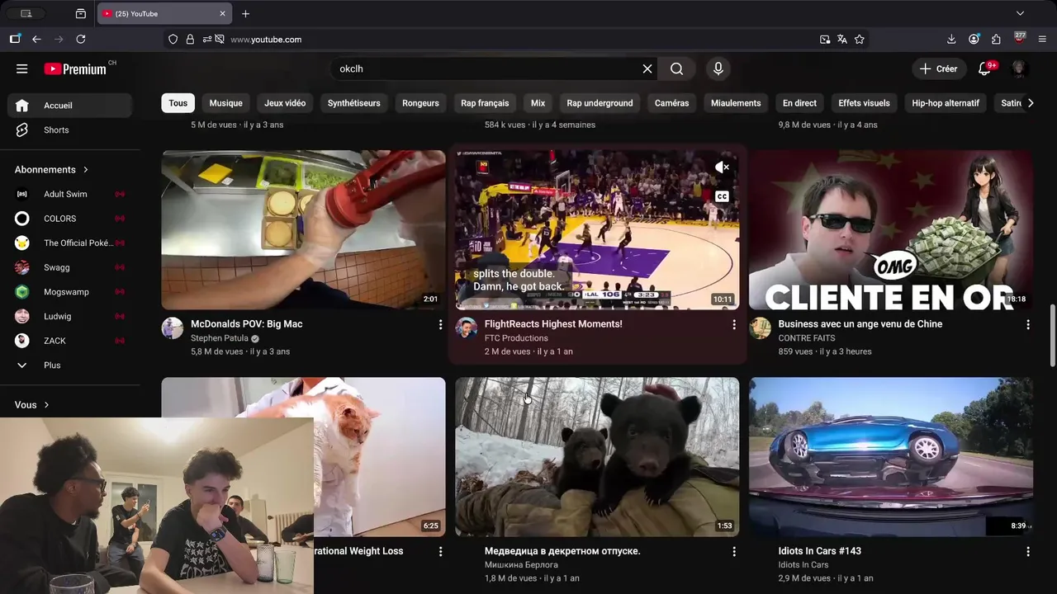The width and height of the screenshot is (1057, 594).
Task: Open the Pokémon channel subscription
Action: coord(69,243)
